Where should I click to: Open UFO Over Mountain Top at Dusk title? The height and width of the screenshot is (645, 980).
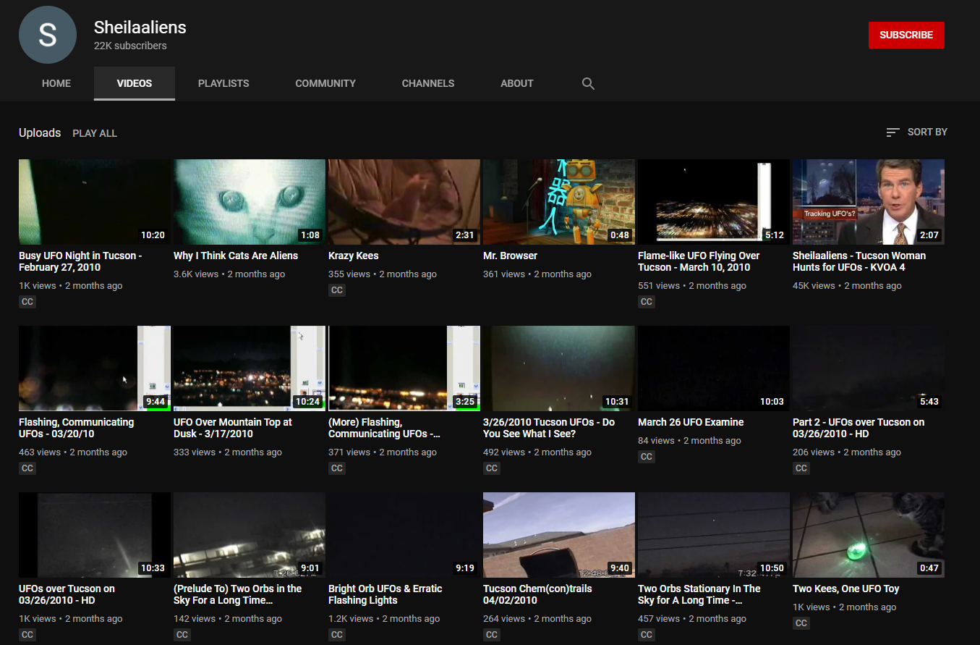click(233, 428)
